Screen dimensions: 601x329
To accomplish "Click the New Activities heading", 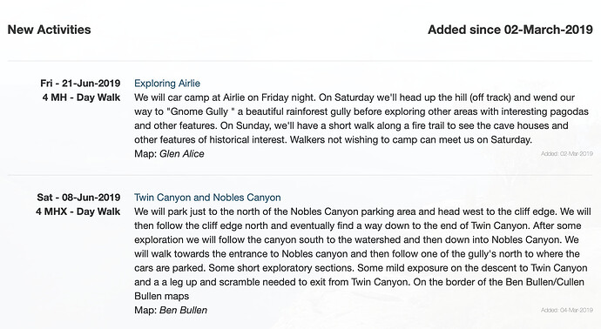I will click(x=49, y=30).
